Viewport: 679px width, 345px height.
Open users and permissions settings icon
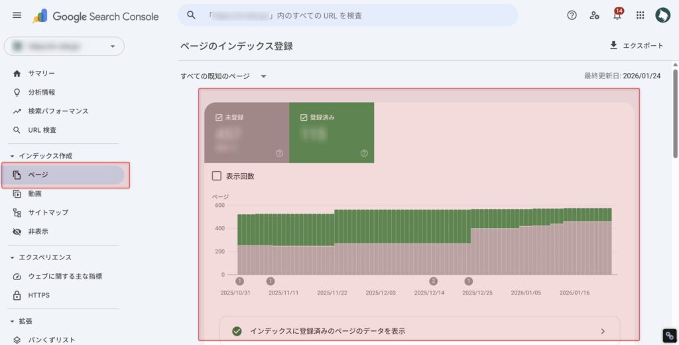click(595, 15)
